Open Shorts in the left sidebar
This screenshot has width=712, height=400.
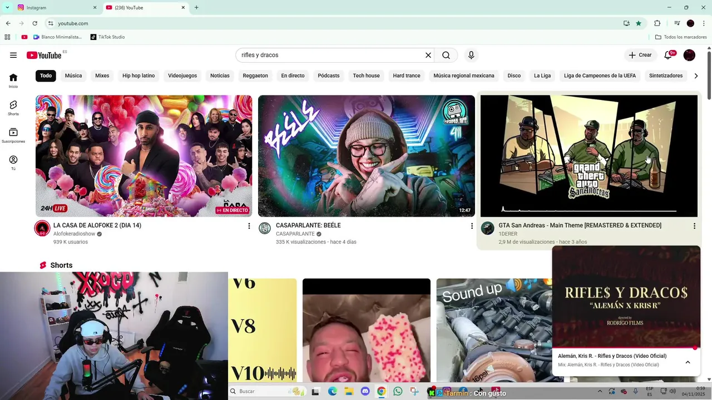pos(13,108)
